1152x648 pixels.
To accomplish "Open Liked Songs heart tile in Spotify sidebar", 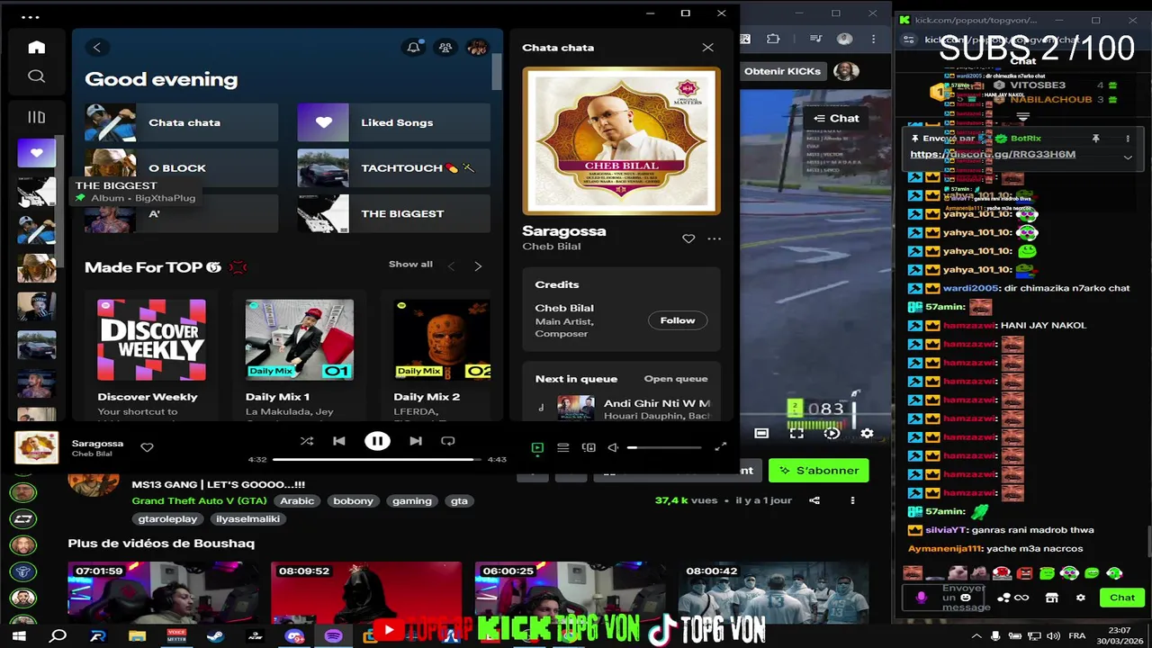I will 36,153.
